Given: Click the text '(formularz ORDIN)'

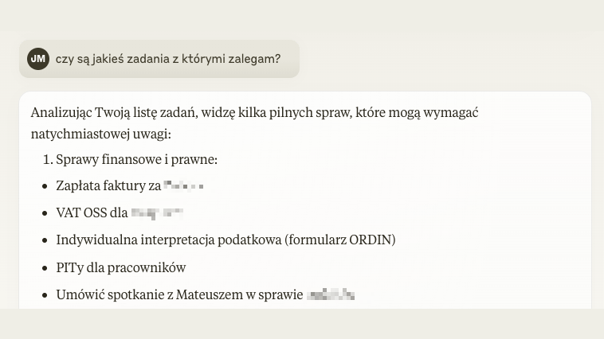Looking at the screenshot, I should [x=340, y=240].
